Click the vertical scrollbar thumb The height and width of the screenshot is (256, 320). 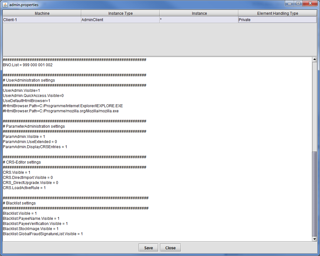pyautogui.click(x=315, y=194)
